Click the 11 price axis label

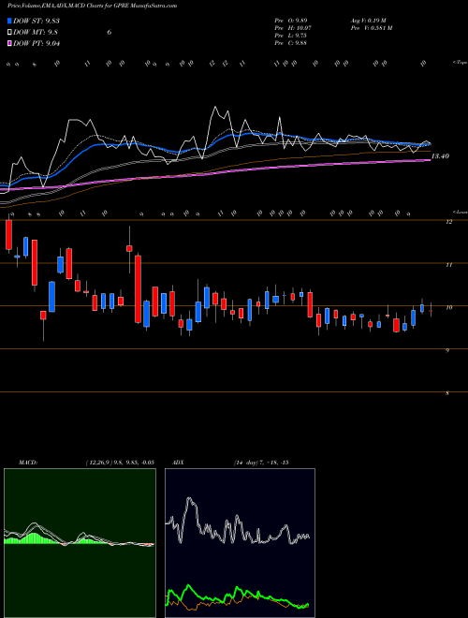tap(448, 265)
